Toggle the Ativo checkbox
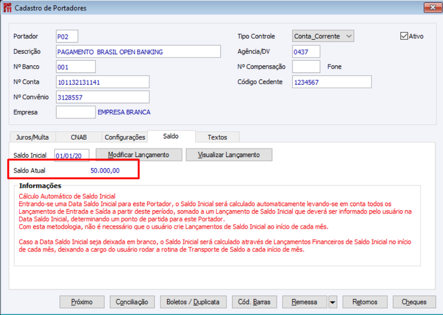Viewport: 443px width, 315px height. point(404,36)
